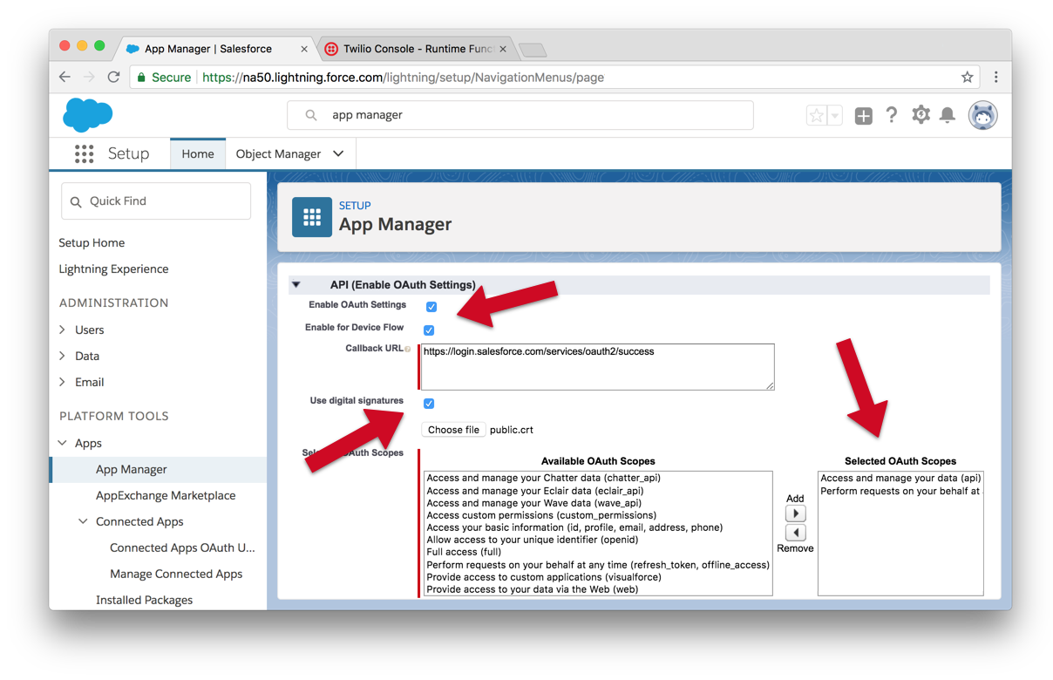The width and height of the screenshot is (1053, 680).
Task: Switch to the Object Manager tab
Action: click(278, 153)
